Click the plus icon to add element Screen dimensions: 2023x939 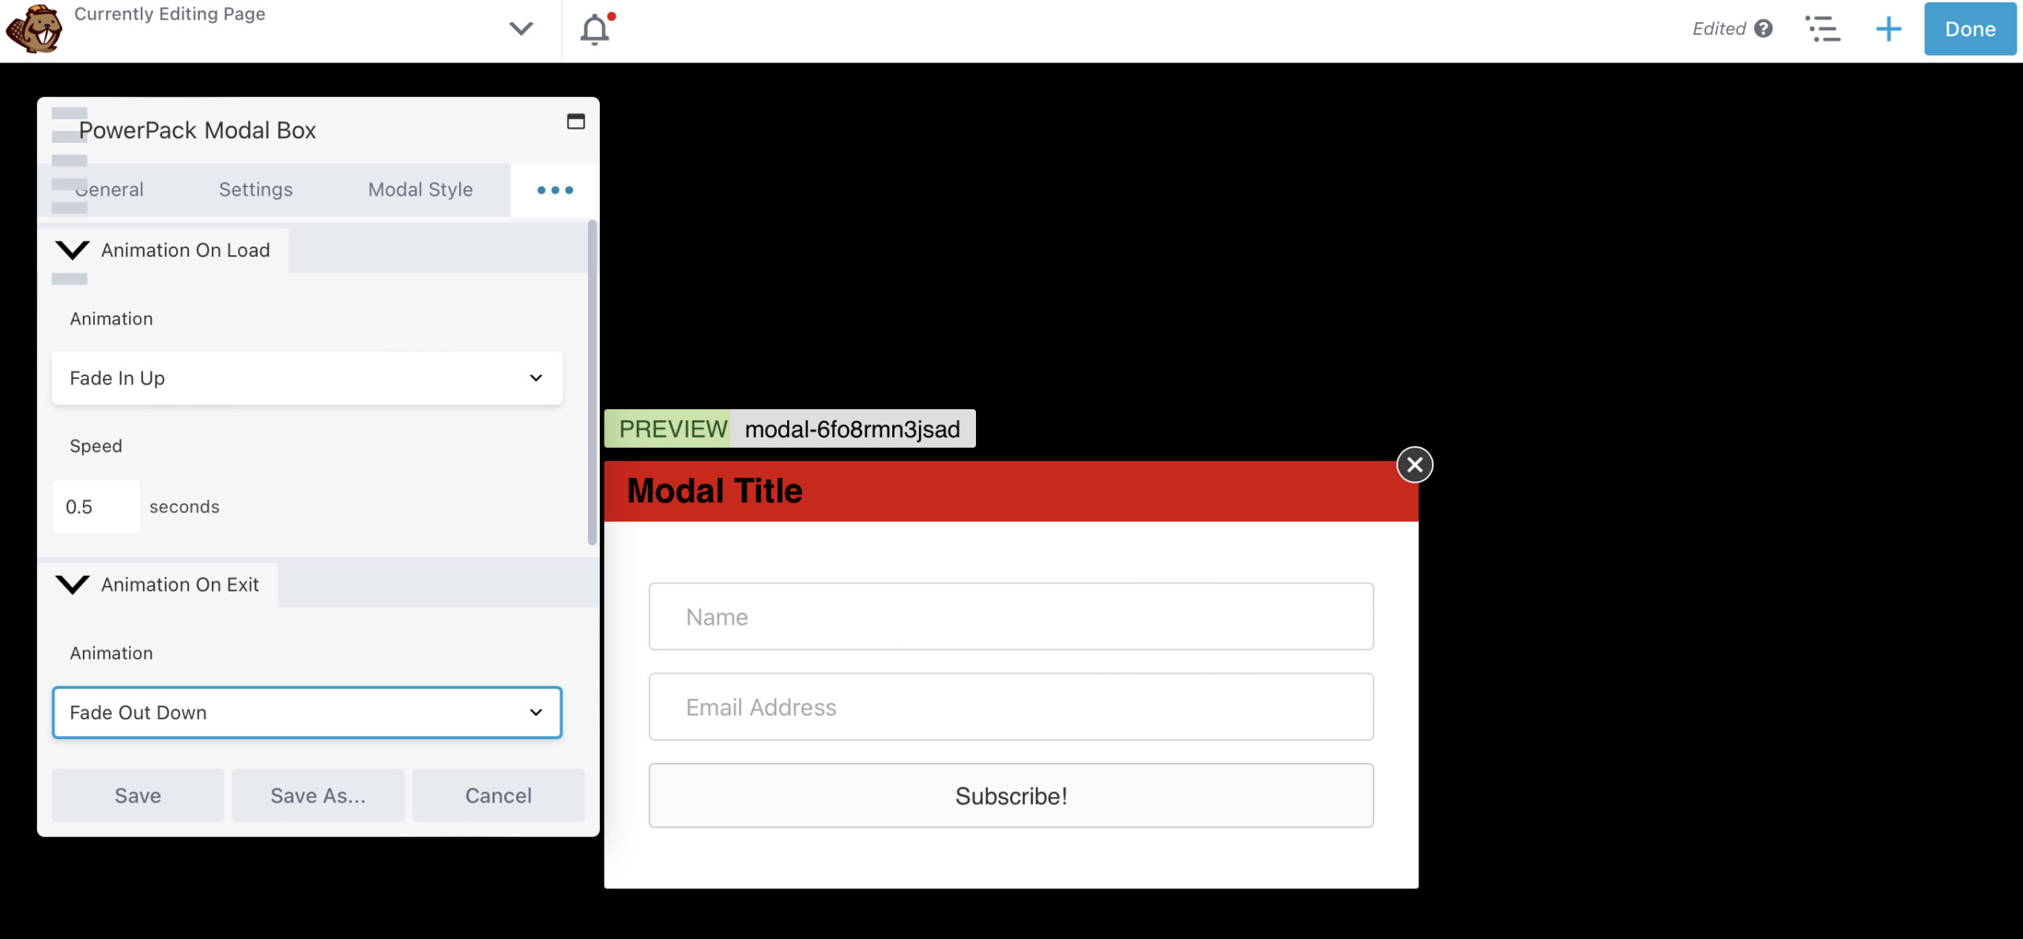tap(1886, 28)
